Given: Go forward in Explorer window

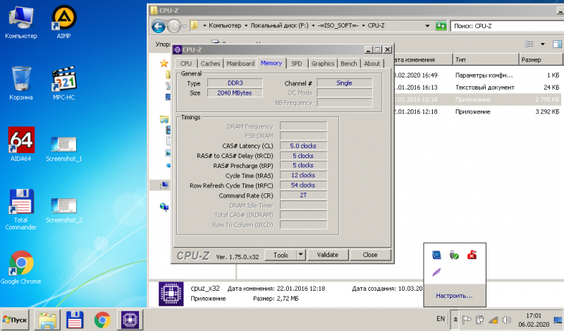Looking at the screenshot, I should (174, 26).
